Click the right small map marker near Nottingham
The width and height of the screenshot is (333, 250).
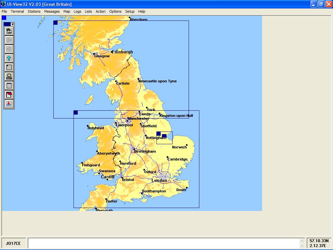coord(164,136)
